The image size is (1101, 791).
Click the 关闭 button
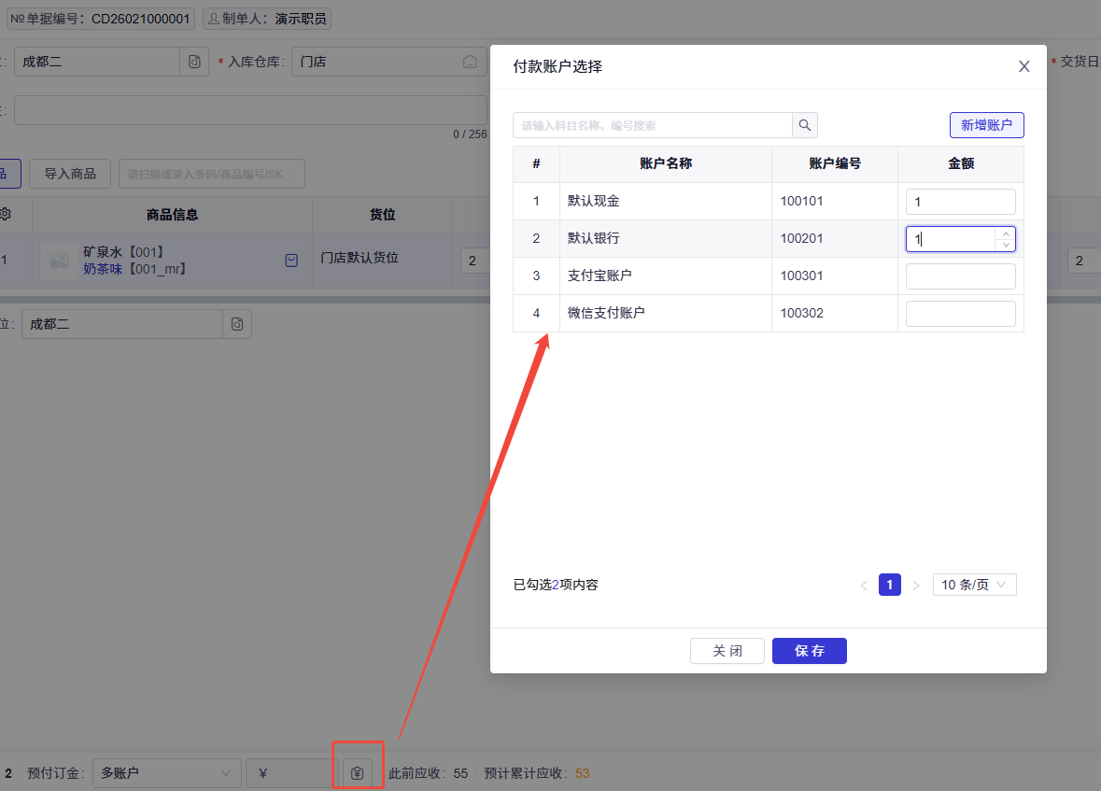point(727,651)
